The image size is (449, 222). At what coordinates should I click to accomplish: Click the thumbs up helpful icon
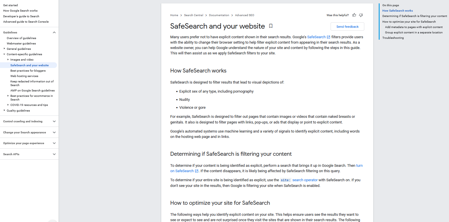click(x=354, y=15)
